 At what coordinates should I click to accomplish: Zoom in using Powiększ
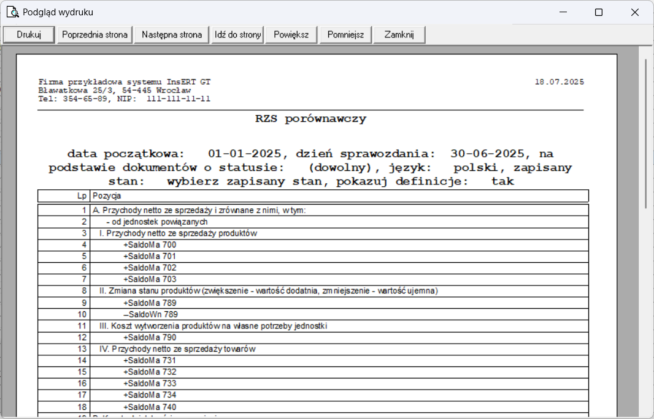(x=291, y=35)
